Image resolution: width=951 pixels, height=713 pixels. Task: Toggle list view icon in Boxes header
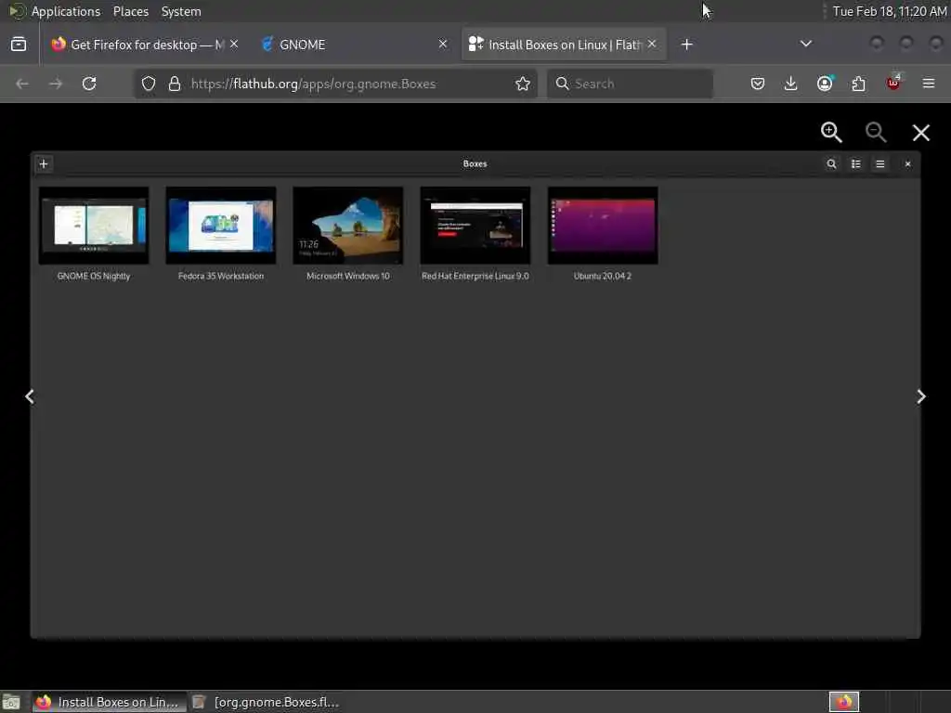[855, 163]
